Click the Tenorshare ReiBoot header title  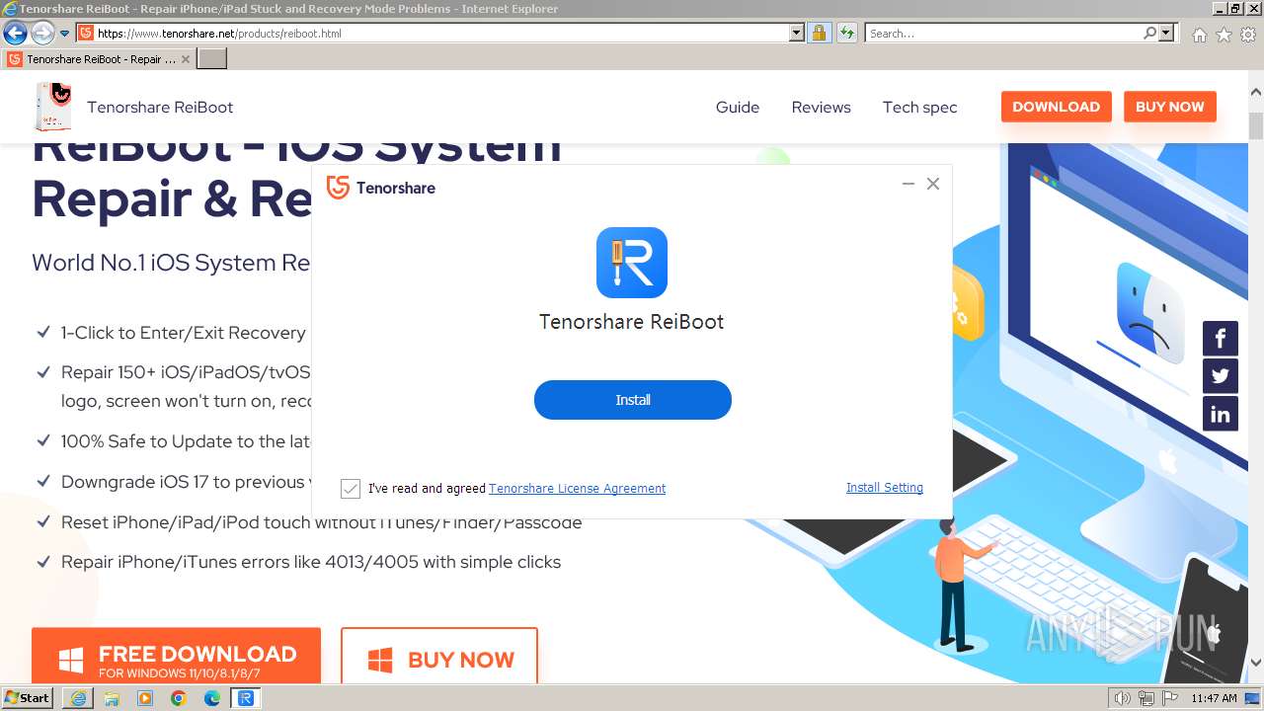tap(160, 107)
